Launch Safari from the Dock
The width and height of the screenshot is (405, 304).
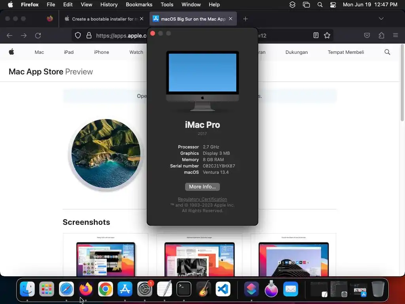(x=66, y=289)
